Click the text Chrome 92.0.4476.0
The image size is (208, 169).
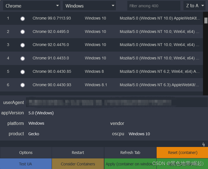(51, 45)
